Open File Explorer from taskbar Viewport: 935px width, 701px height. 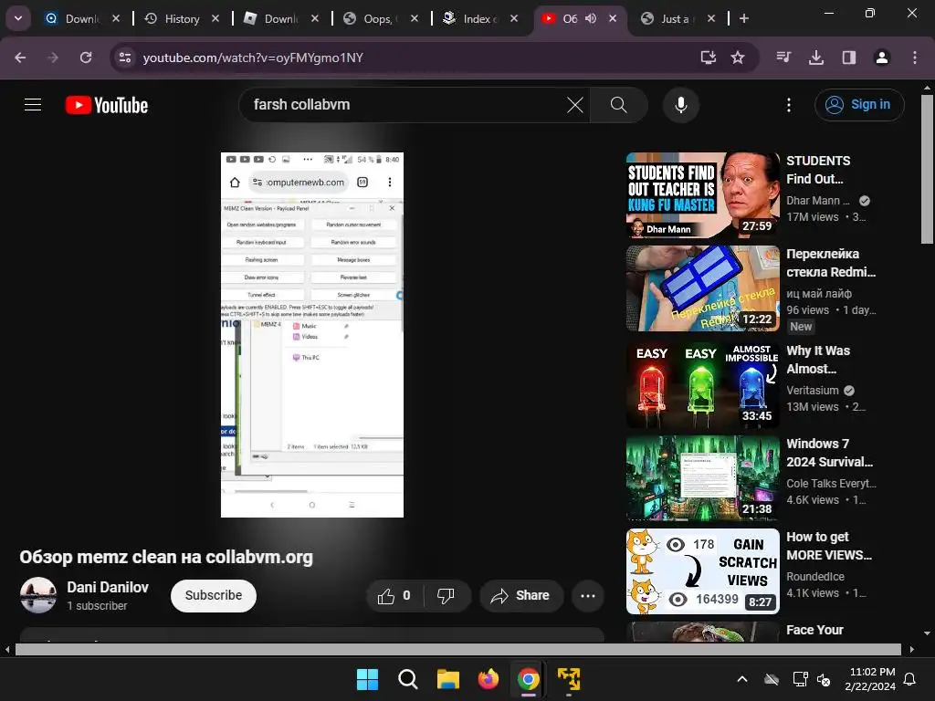coord(447,679)
